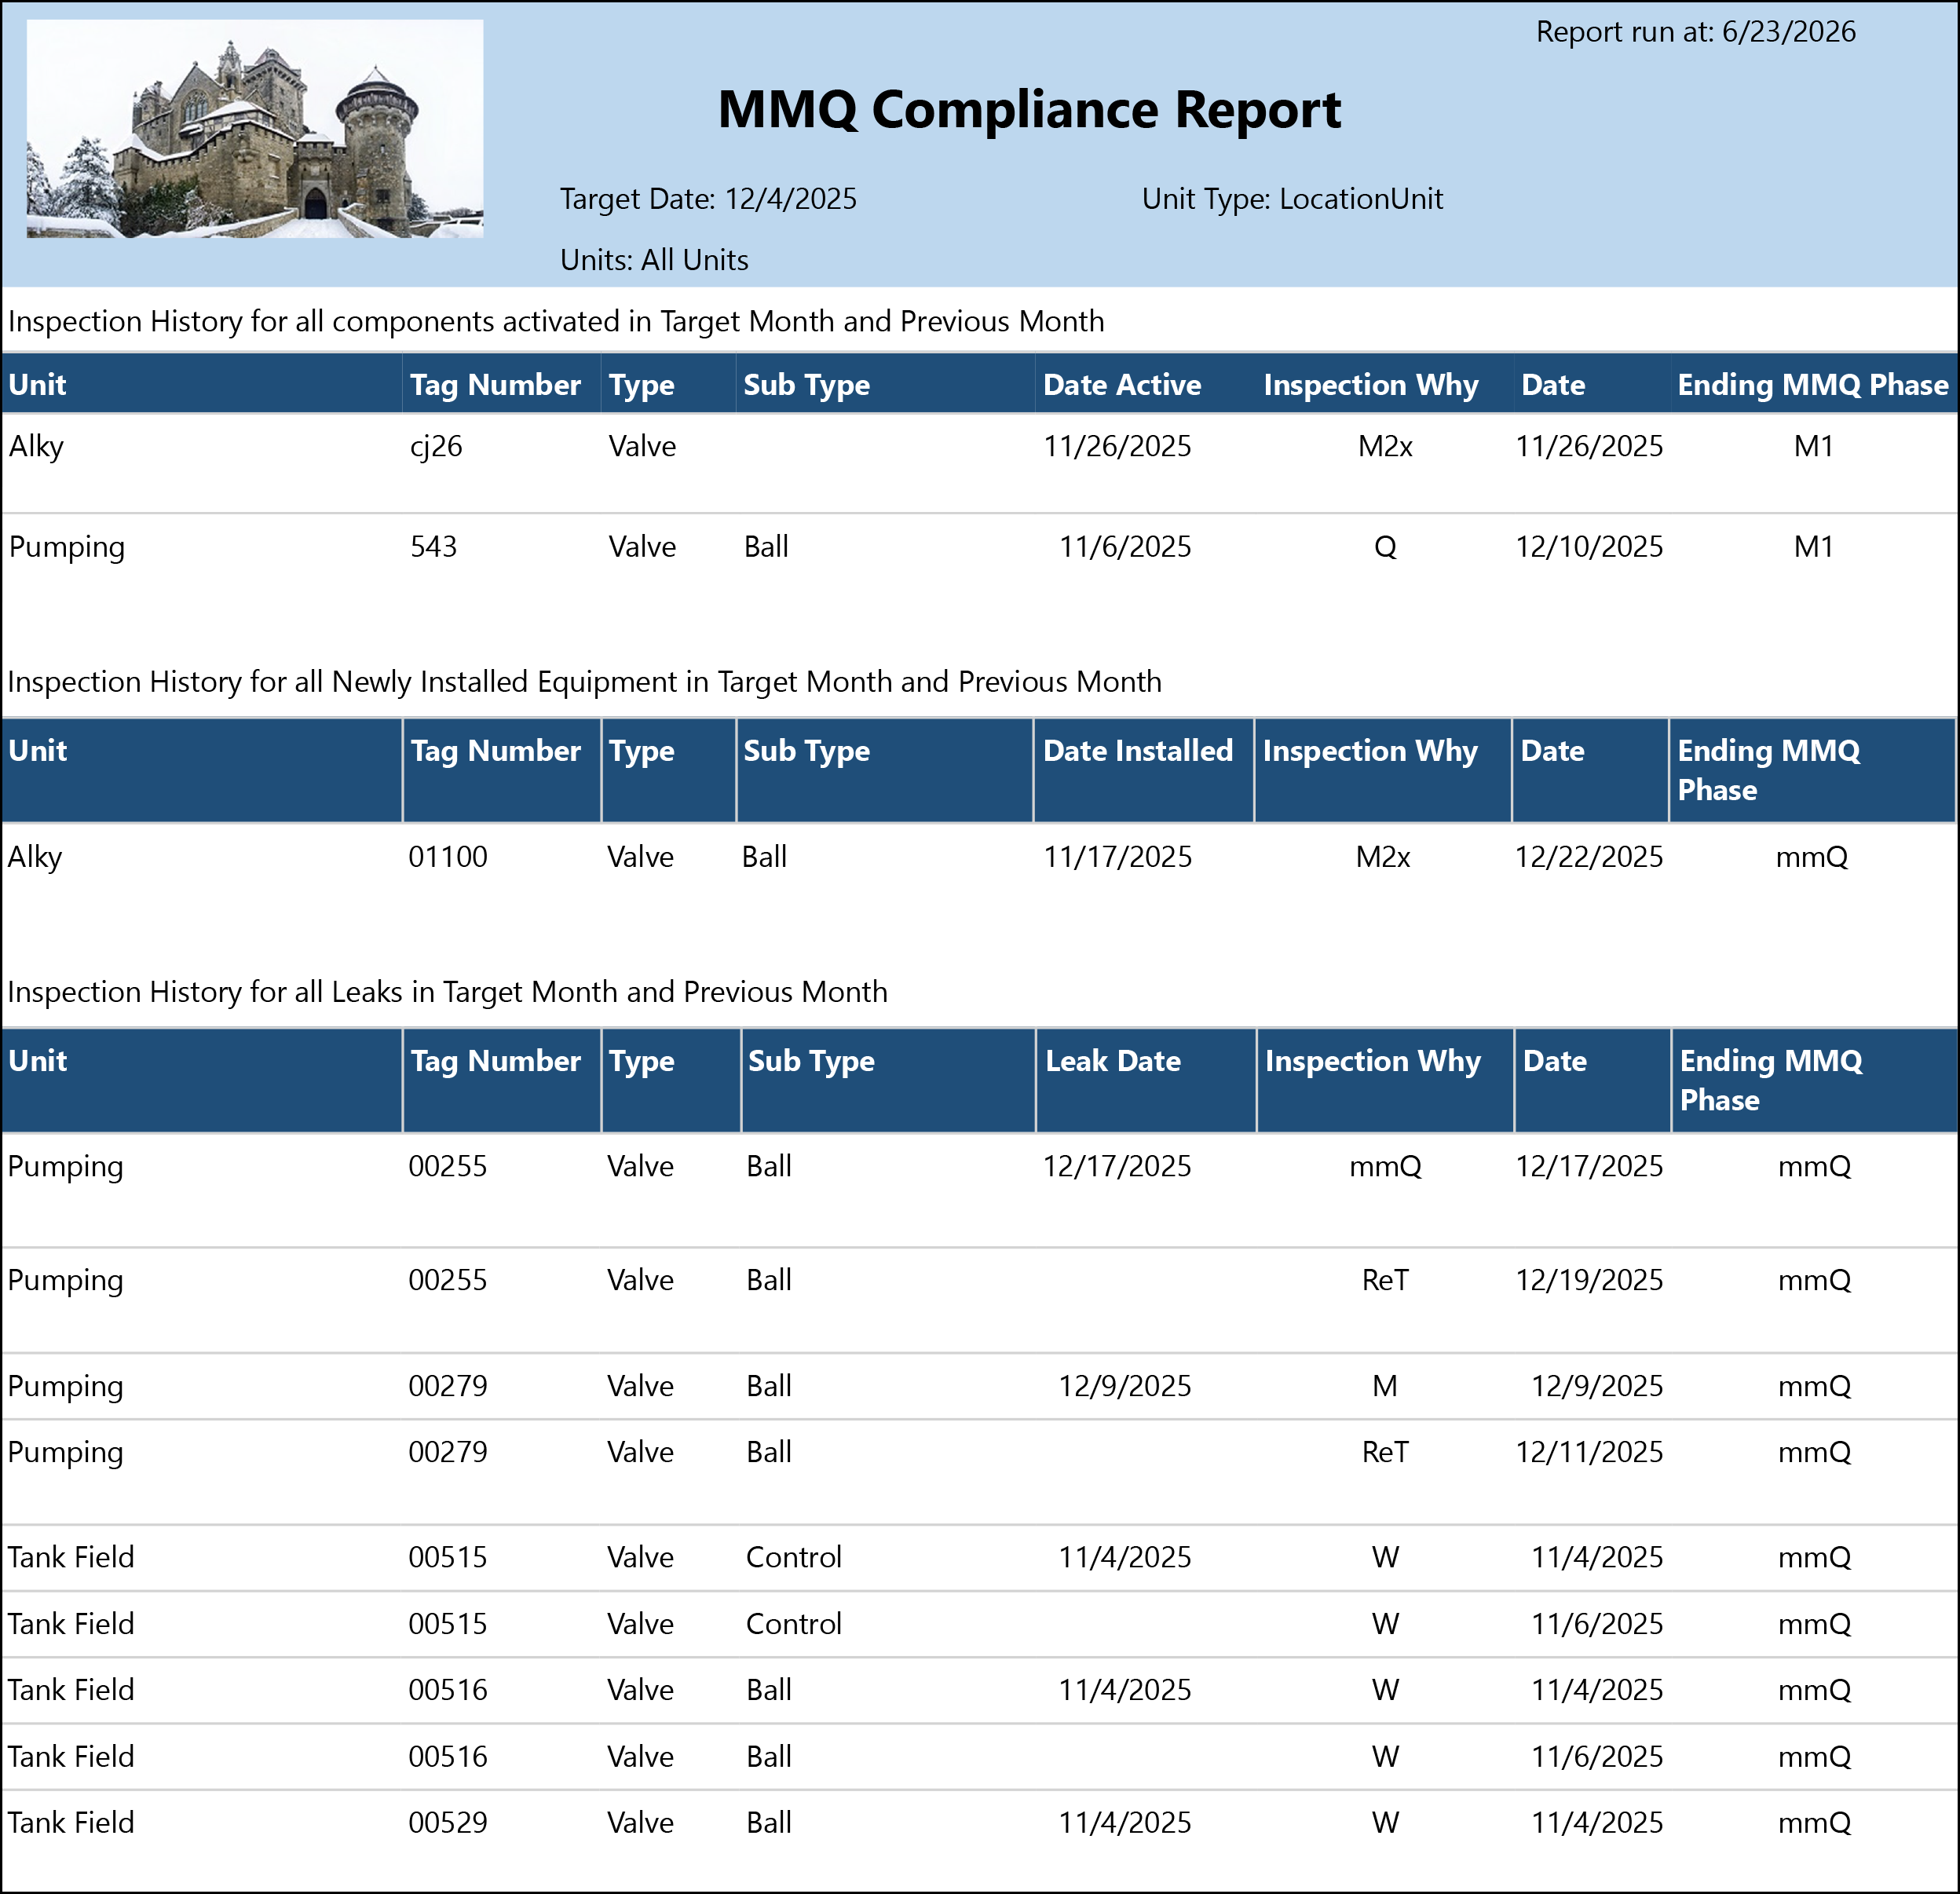Click the 12/11/2025 ReT inspection date
Viewport: 1960px width, 1894px height.
[x=1589, y=1452]
